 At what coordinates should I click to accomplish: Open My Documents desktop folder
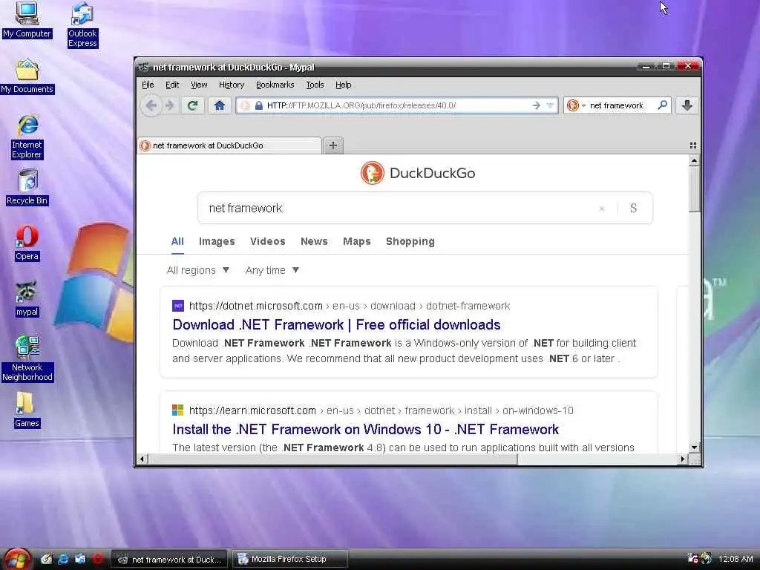27,76
